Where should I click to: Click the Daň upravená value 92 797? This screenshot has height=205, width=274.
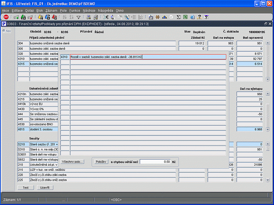tap(250, 59)
